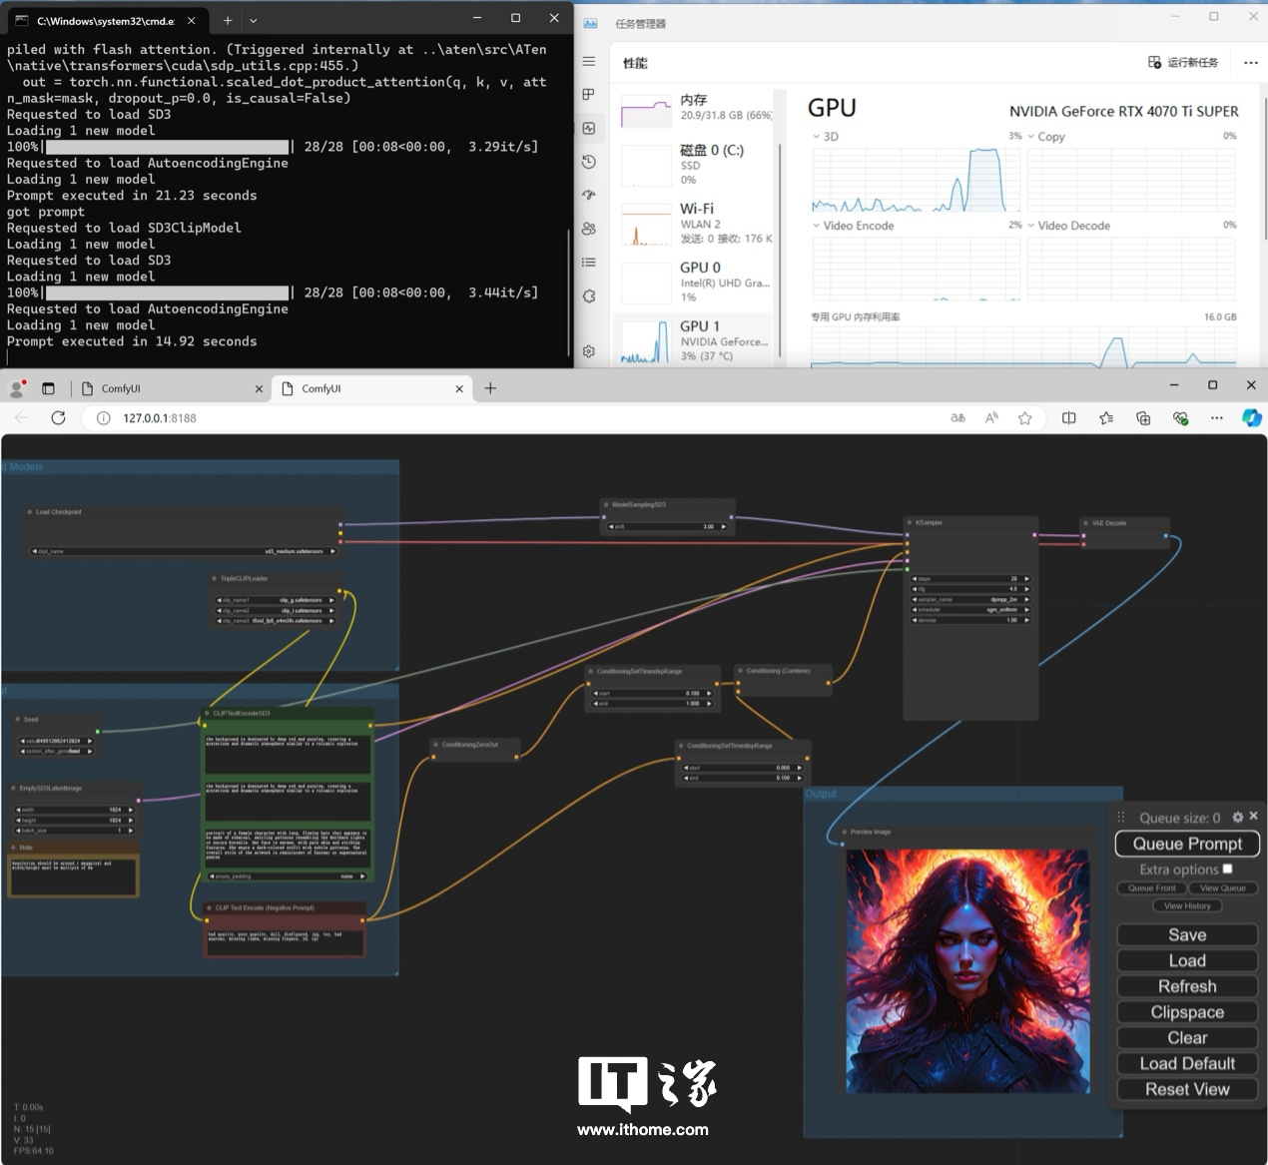The height and width of the screenshot is (1165, 1268).
Task: Open ComfyUI settings gear in queue panel
Action: (x=1238, y=817)
